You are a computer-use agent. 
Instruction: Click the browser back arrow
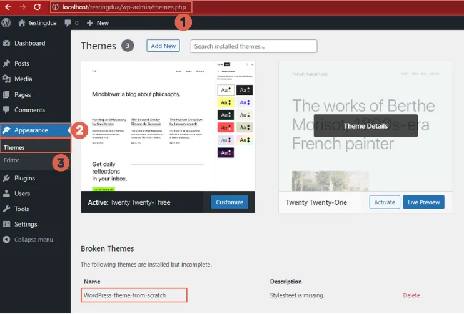(x=8, y=7)
